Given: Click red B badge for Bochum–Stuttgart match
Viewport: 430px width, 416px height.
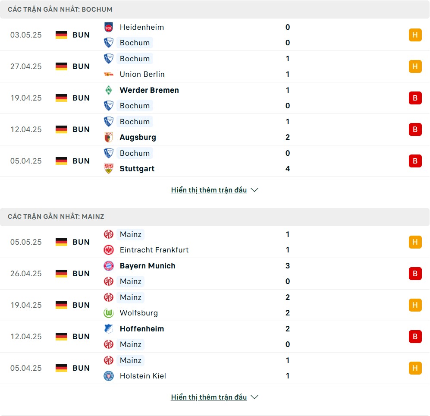Looking at the screenshot, I should point(415,161).
